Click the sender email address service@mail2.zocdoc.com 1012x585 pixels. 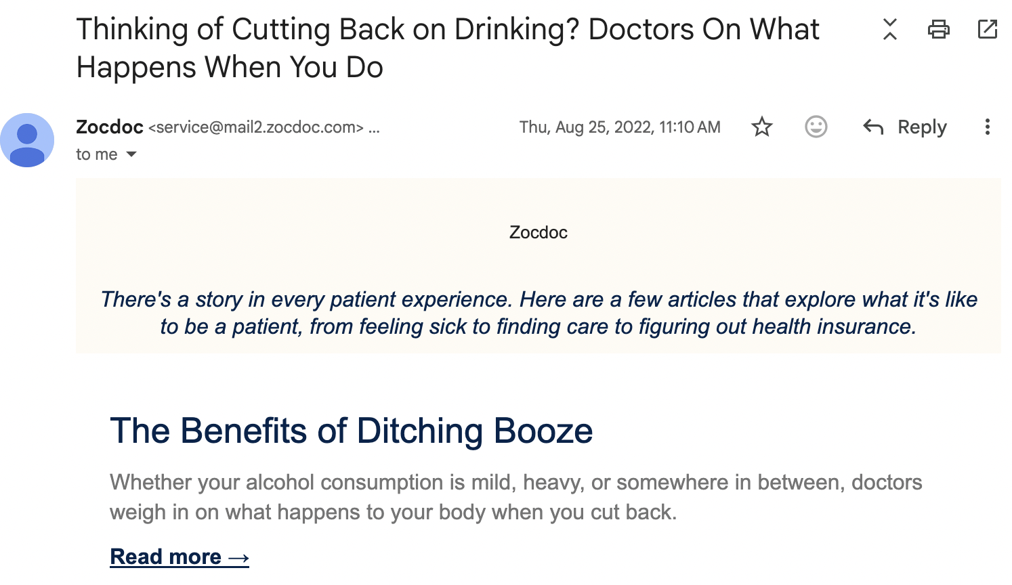point(256,127)
